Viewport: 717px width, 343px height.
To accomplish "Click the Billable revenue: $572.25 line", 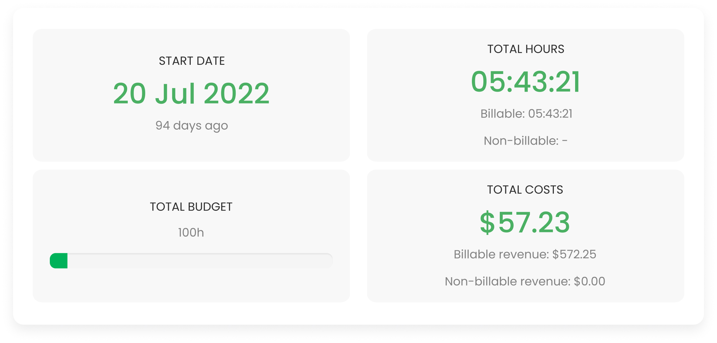I will tap(525, 254).
